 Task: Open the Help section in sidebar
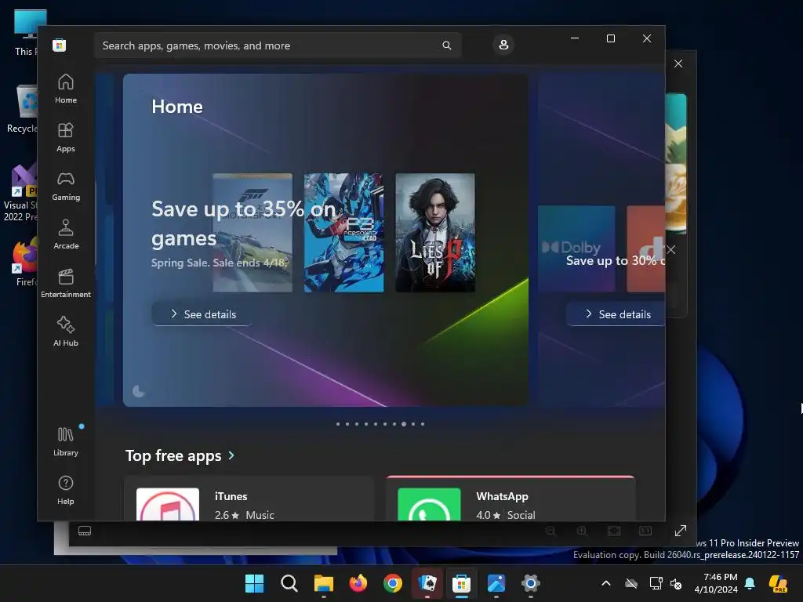pyautogui.click(x=66, y=491)
